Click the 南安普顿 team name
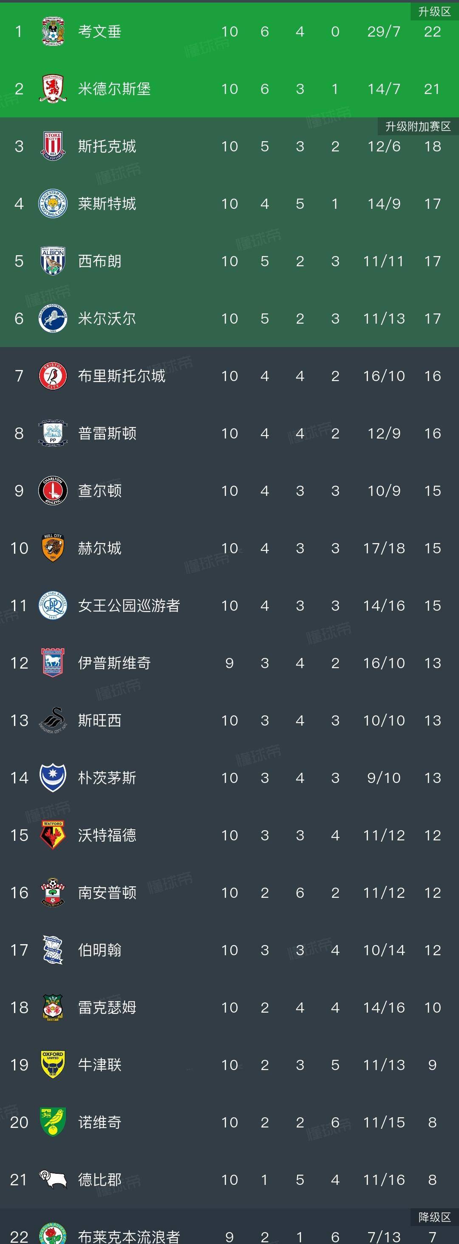459x1244 pixels. click(107, 892)
